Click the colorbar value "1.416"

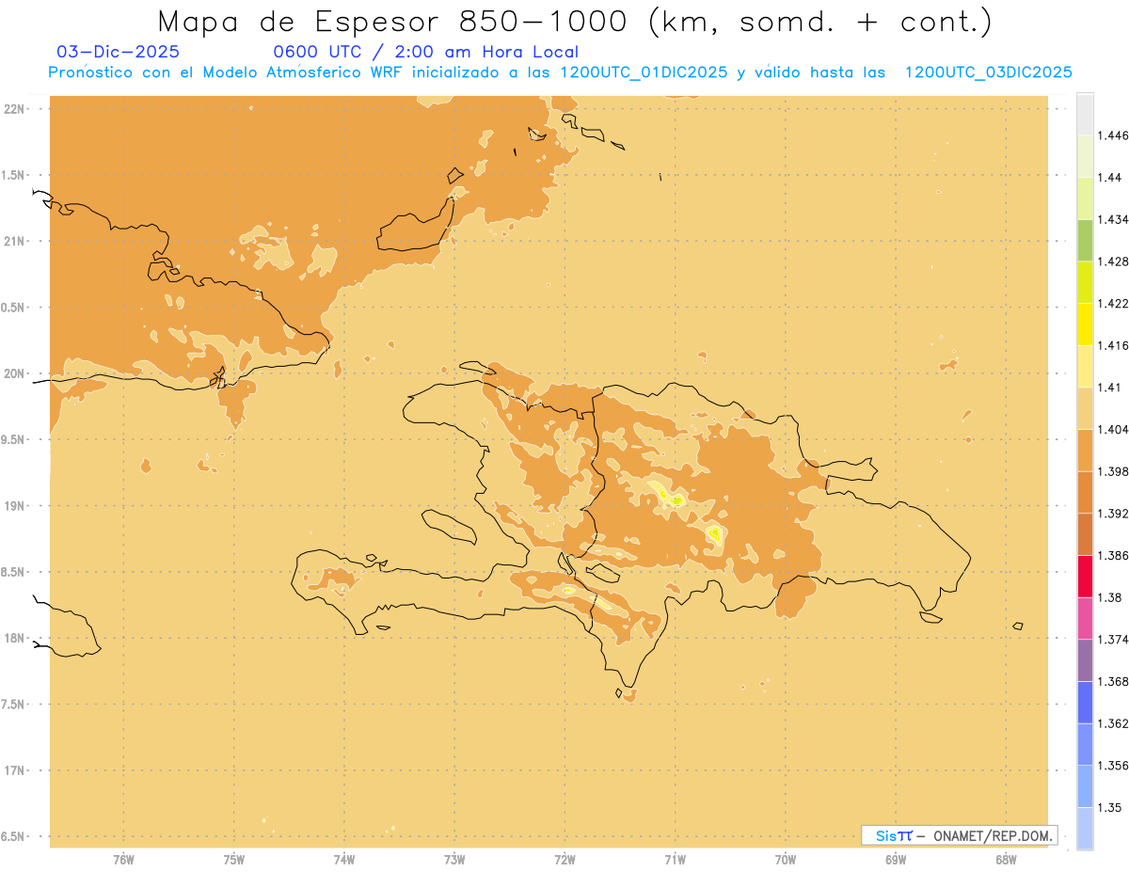(1112, 345)
